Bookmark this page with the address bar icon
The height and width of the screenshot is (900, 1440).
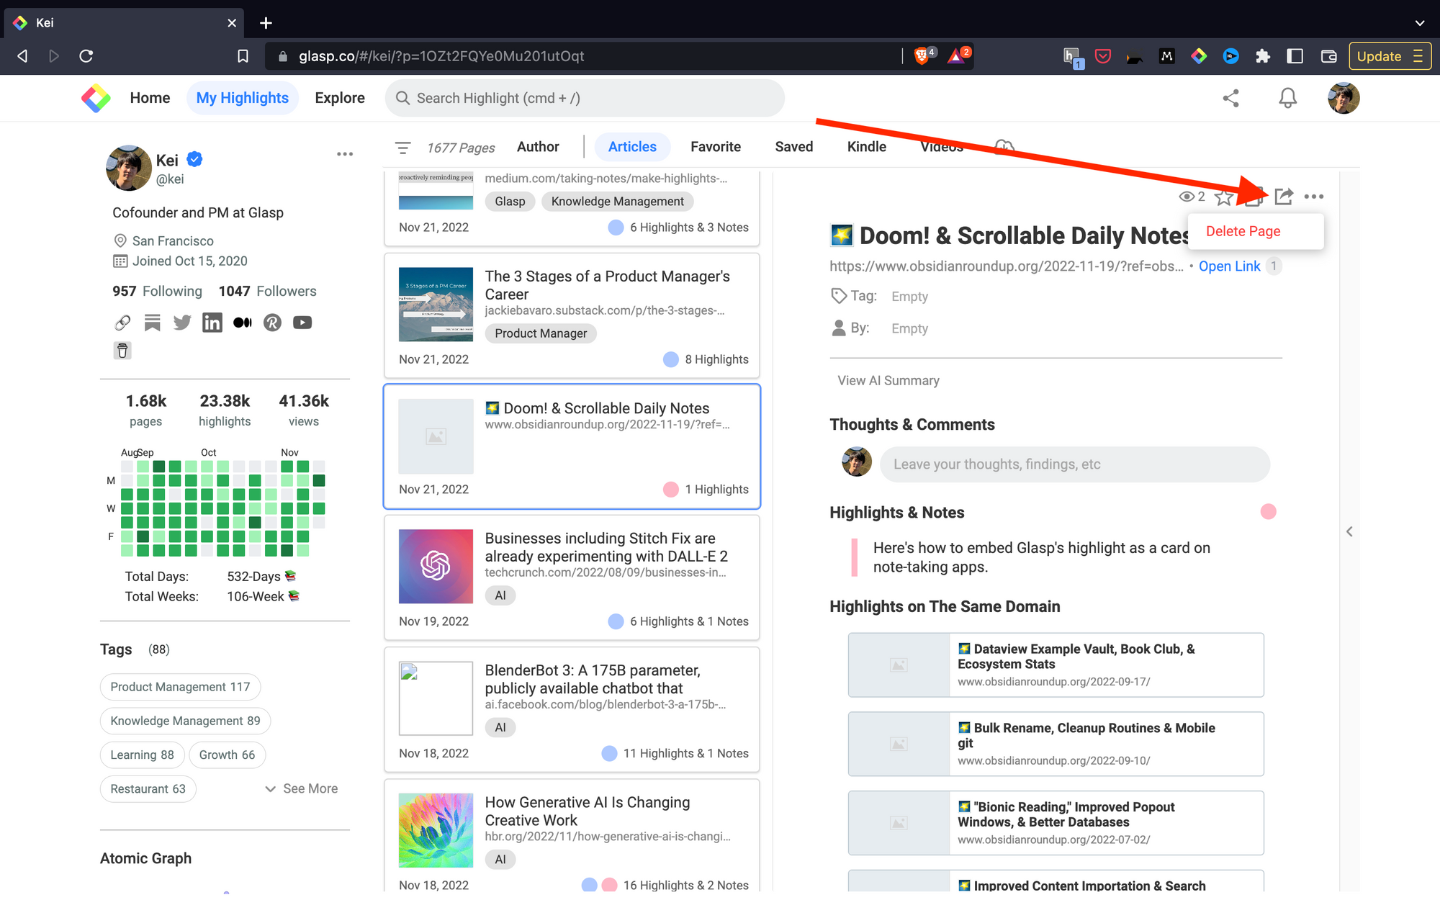point(243,56)
